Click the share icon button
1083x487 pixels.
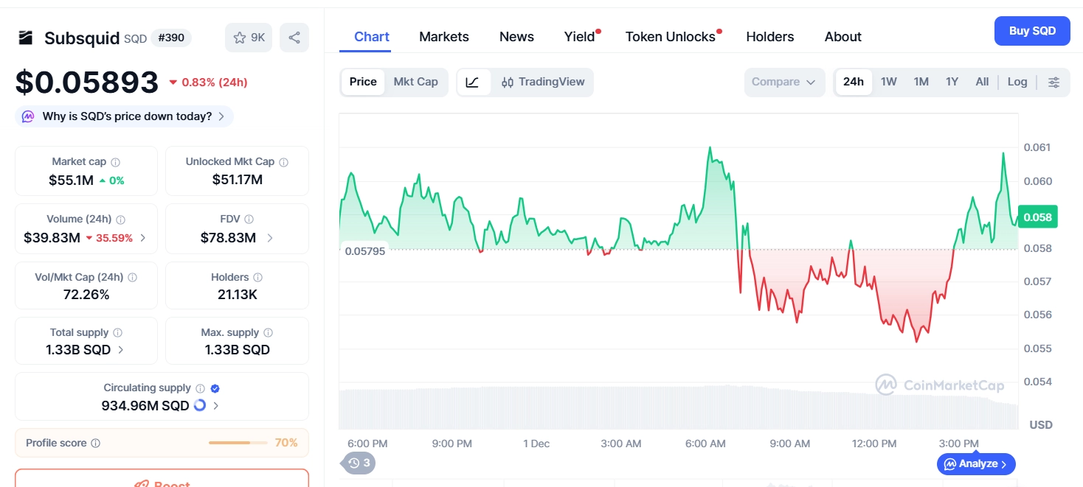coord(294,38)
